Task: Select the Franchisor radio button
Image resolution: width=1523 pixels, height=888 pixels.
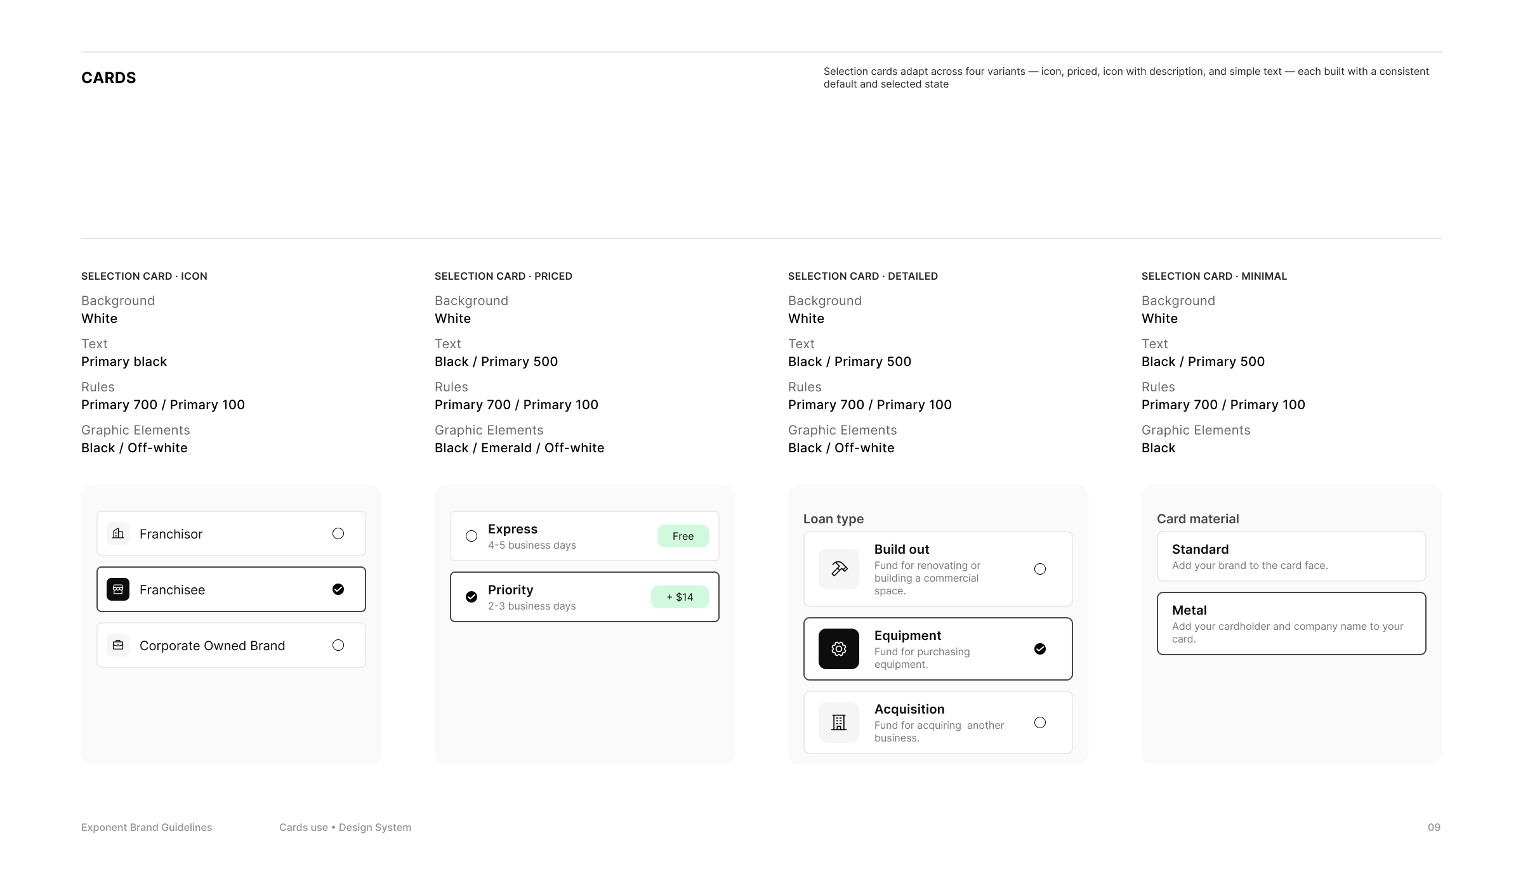Action: tap(338, 533)
